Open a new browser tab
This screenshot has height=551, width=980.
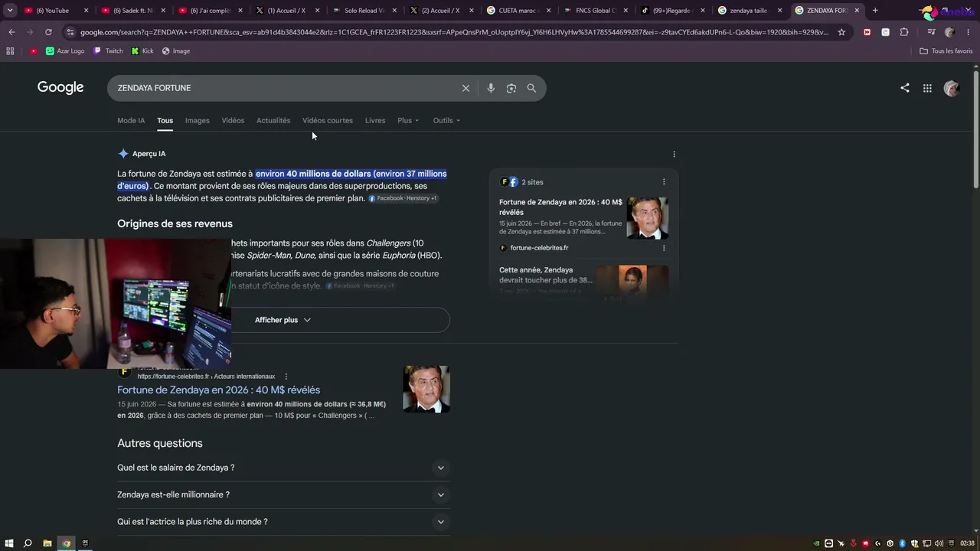(875, 11)
